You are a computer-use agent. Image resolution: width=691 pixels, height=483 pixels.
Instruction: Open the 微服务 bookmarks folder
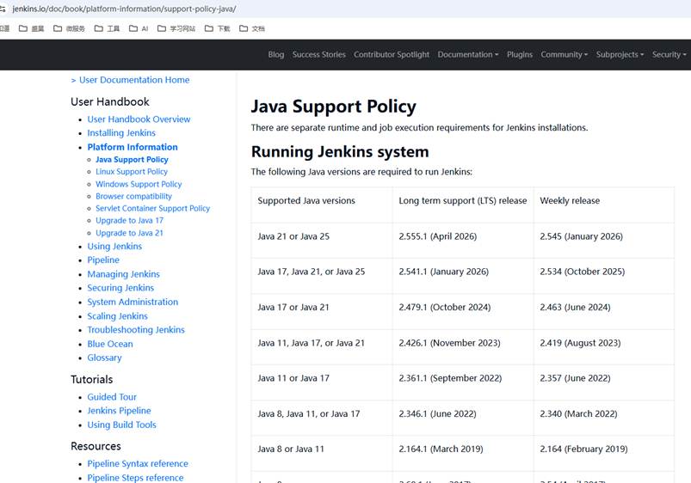point(69,28)
